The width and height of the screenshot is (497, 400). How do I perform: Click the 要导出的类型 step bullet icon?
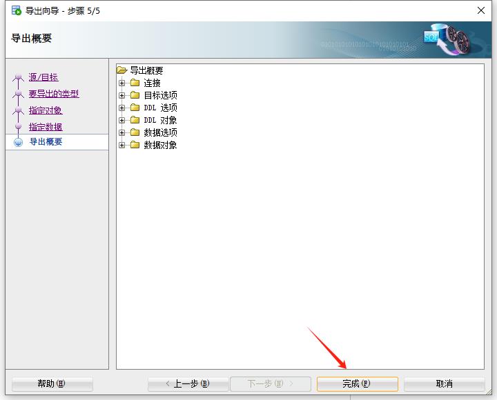coord(19,93)
